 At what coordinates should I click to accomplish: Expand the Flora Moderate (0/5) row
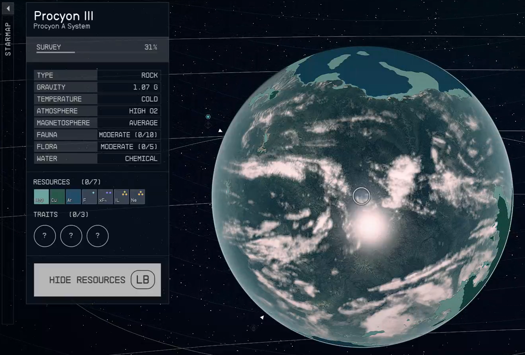click(x=97, y=147)
